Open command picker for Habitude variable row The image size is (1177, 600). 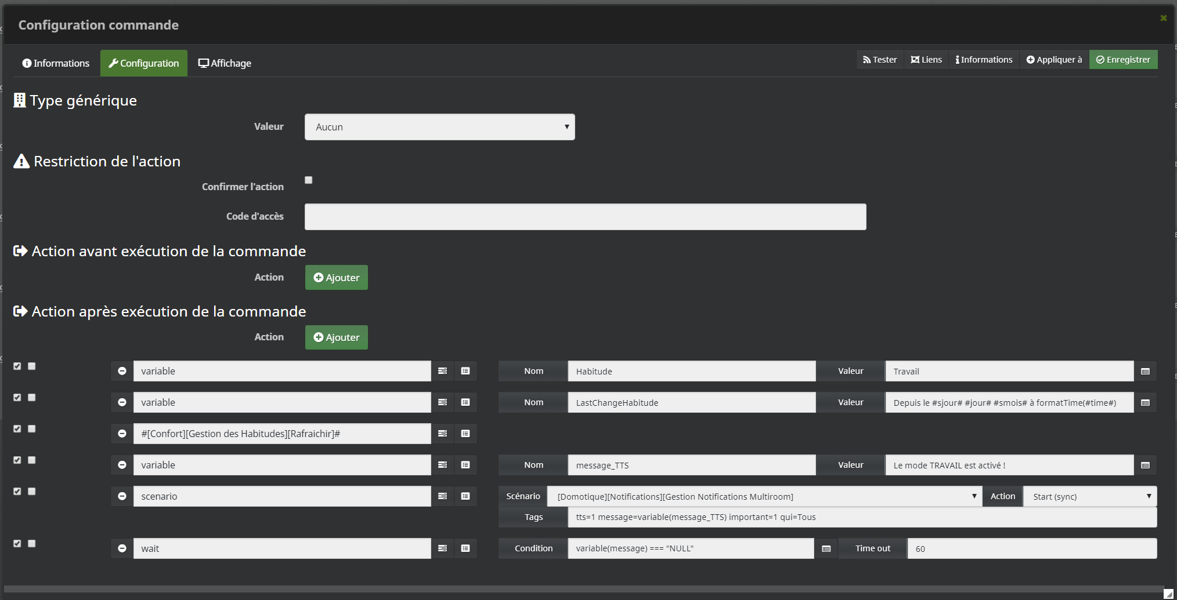click(465, 371)
